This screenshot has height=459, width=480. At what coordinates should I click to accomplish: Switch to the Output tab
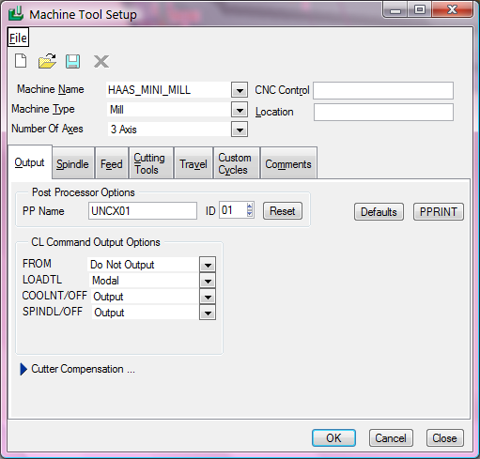pos(30,162)
